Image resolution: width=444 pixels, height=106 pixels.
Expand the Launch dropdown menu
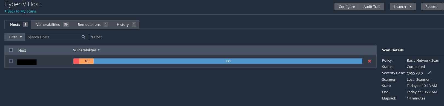click(403, 7)
